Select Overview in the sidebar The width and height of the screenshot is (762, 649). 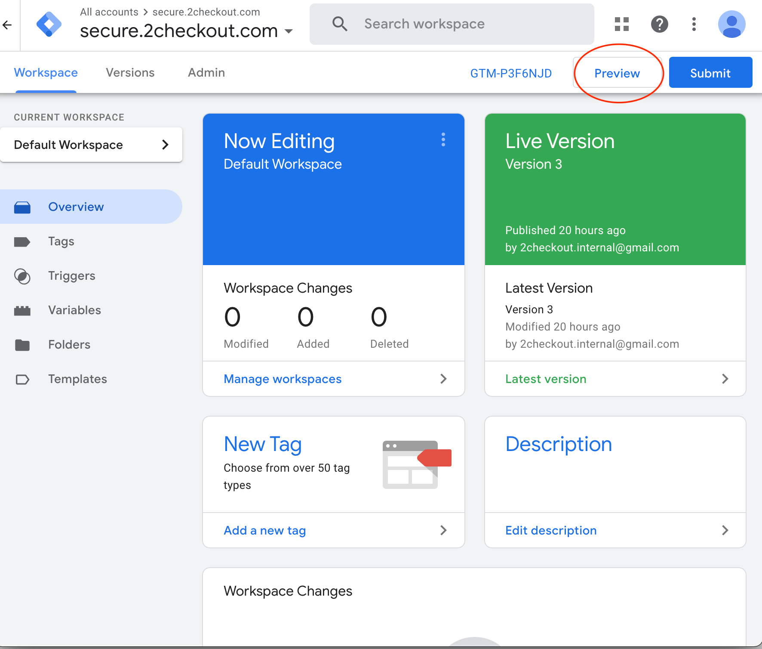[x=91, y=207]
